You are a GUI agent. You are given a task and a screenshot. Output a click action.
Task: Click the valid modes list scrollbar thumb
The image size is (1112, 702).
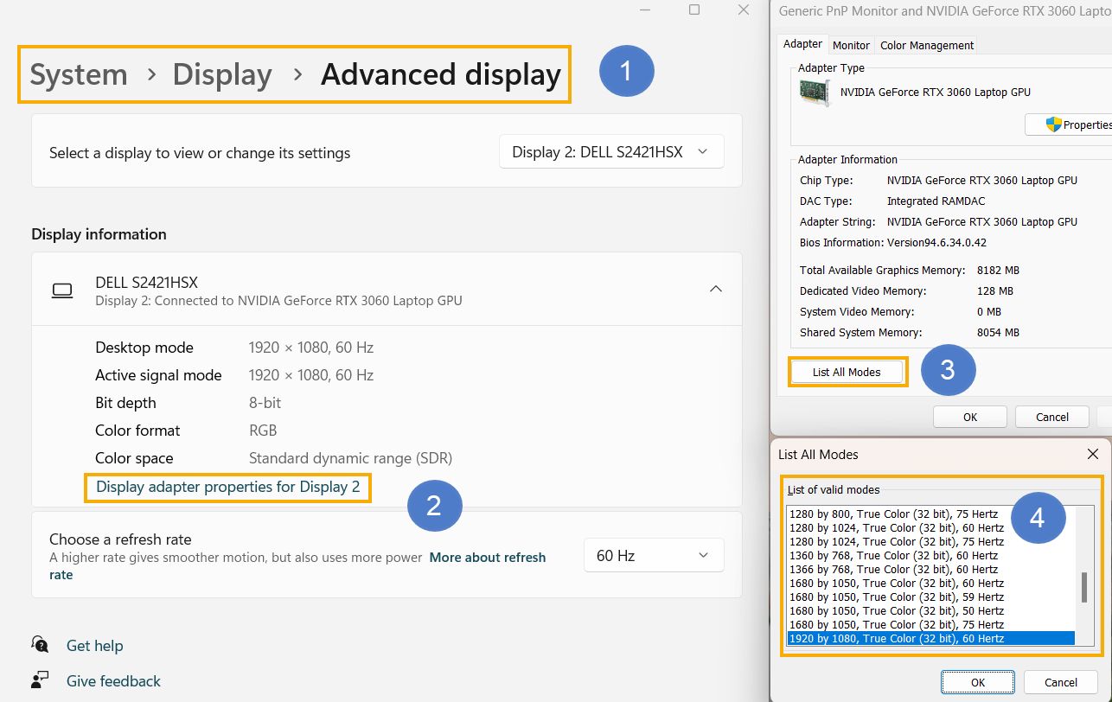(x=1084, y=587)
